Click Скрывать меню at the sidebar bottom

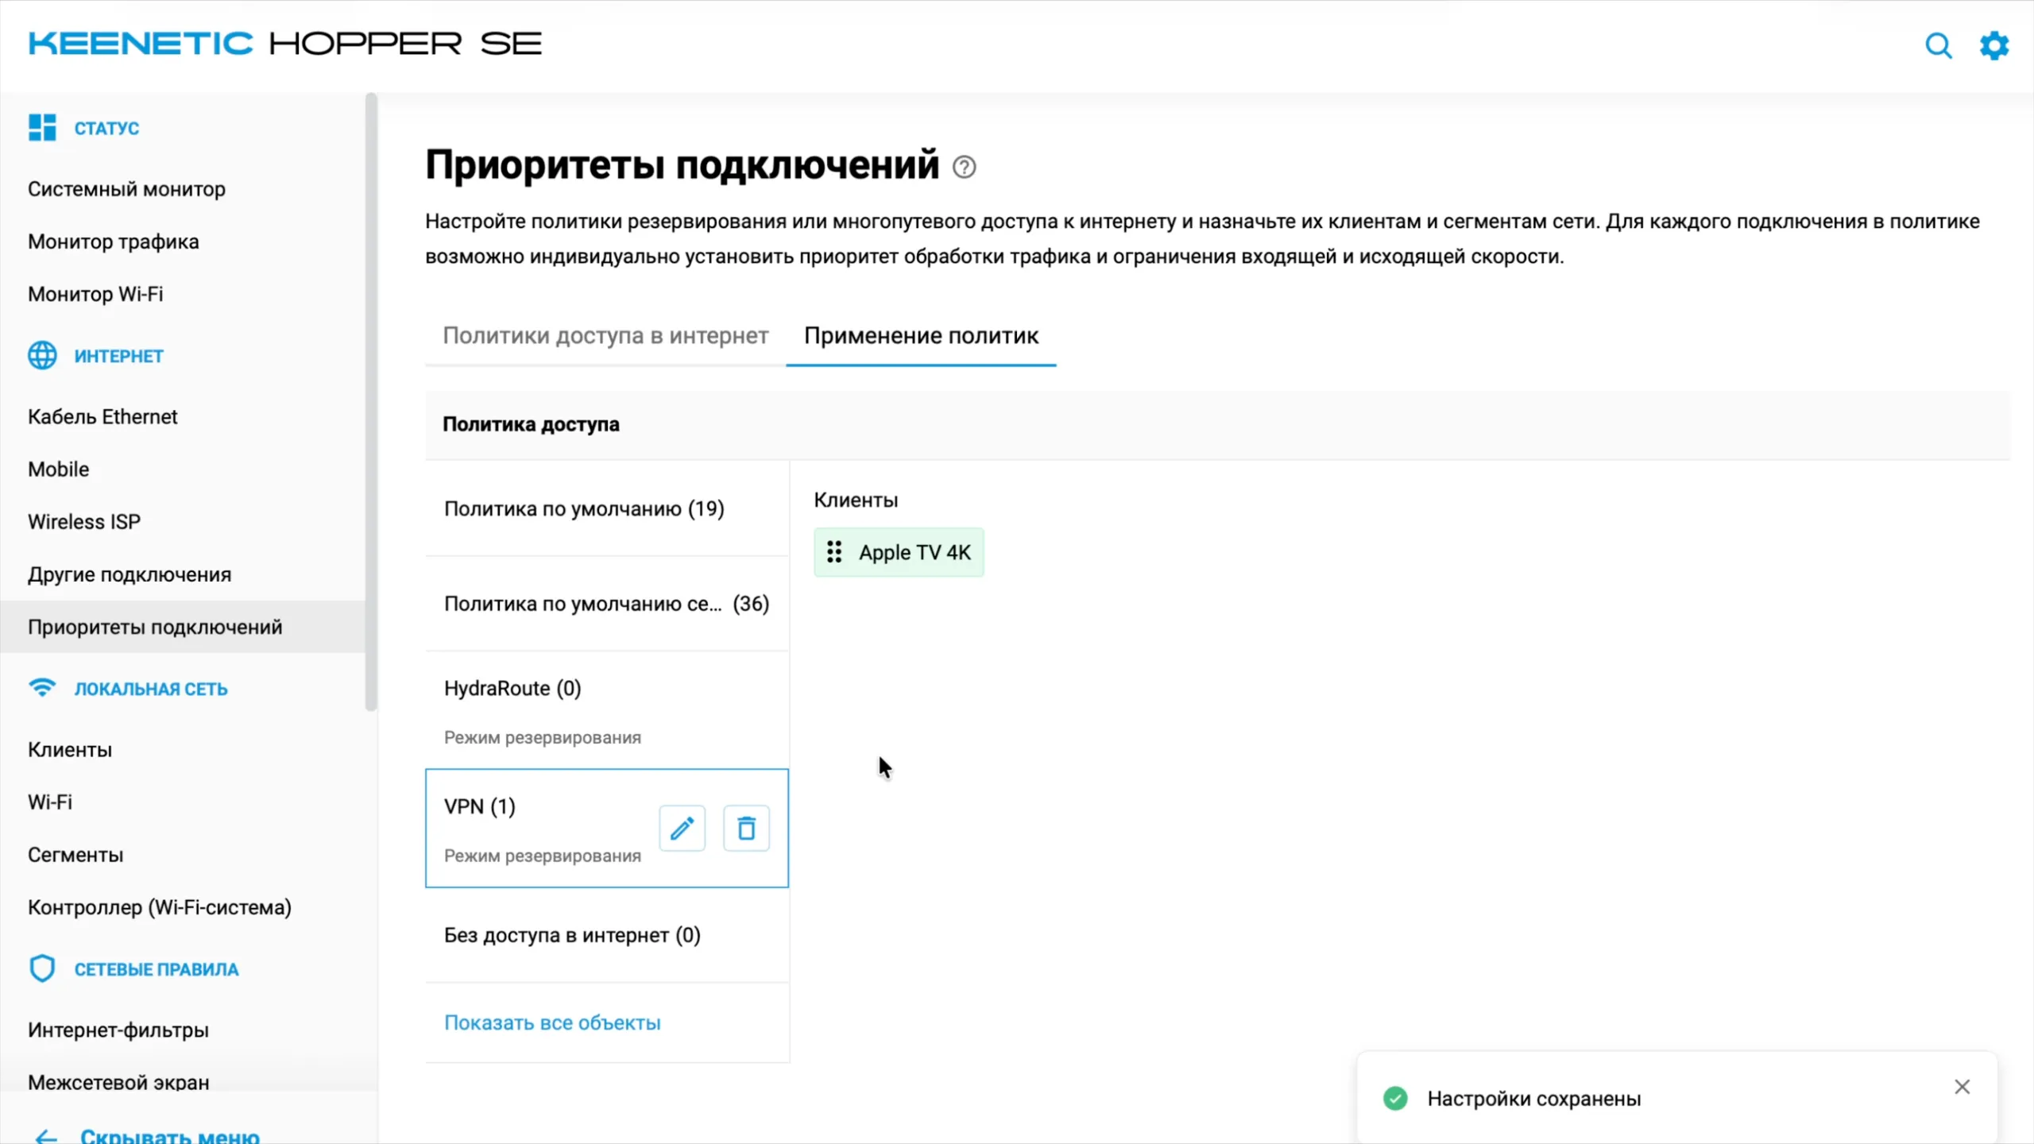pos(169,1134)
